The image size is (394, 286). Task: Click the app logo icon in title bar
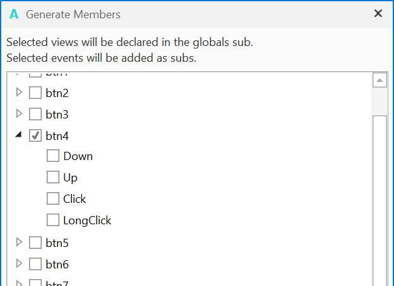14,14
